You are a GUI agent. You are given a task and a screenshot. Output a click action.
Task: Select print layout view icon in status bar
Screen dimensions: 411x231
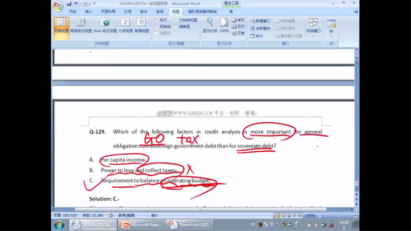coord(278,215)
